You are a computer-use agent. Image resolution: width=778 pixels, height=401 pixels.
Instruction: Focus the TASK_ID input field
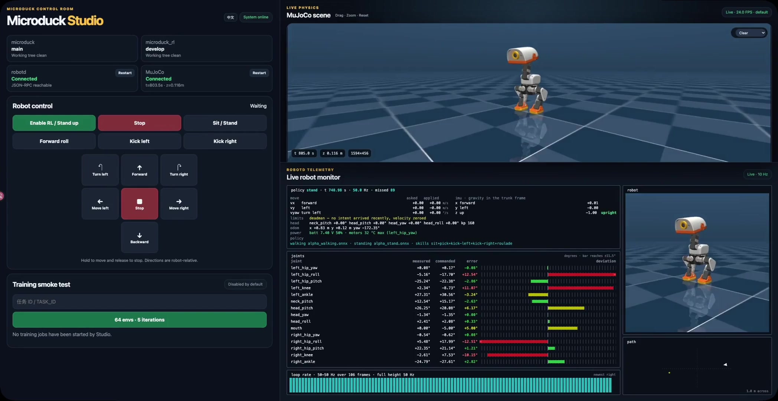pos(139,302)
